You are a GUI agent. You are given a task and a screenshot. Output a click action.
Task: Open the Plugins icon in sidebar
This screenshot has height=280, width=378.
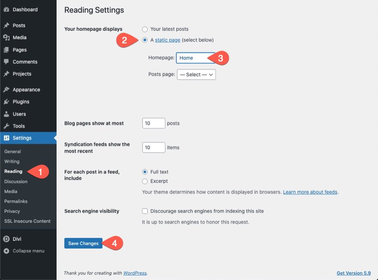pyautogui.click(x=6, y=101)
